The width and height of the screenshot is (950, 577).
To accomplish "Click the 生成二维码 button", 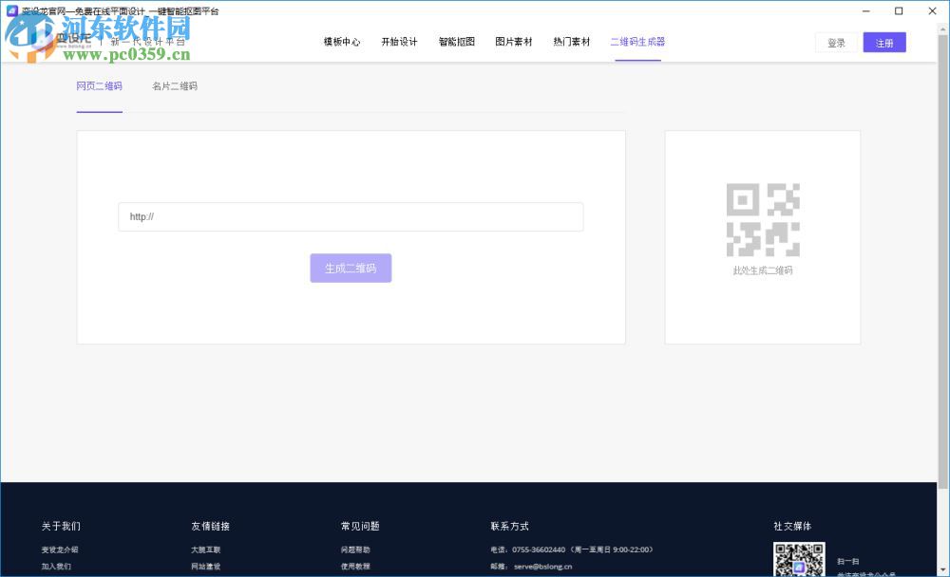I will point(351,268).
